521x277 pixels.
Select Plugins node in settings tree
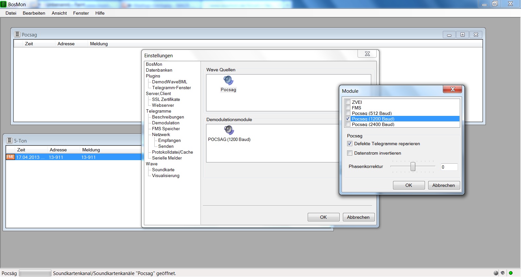153,76
